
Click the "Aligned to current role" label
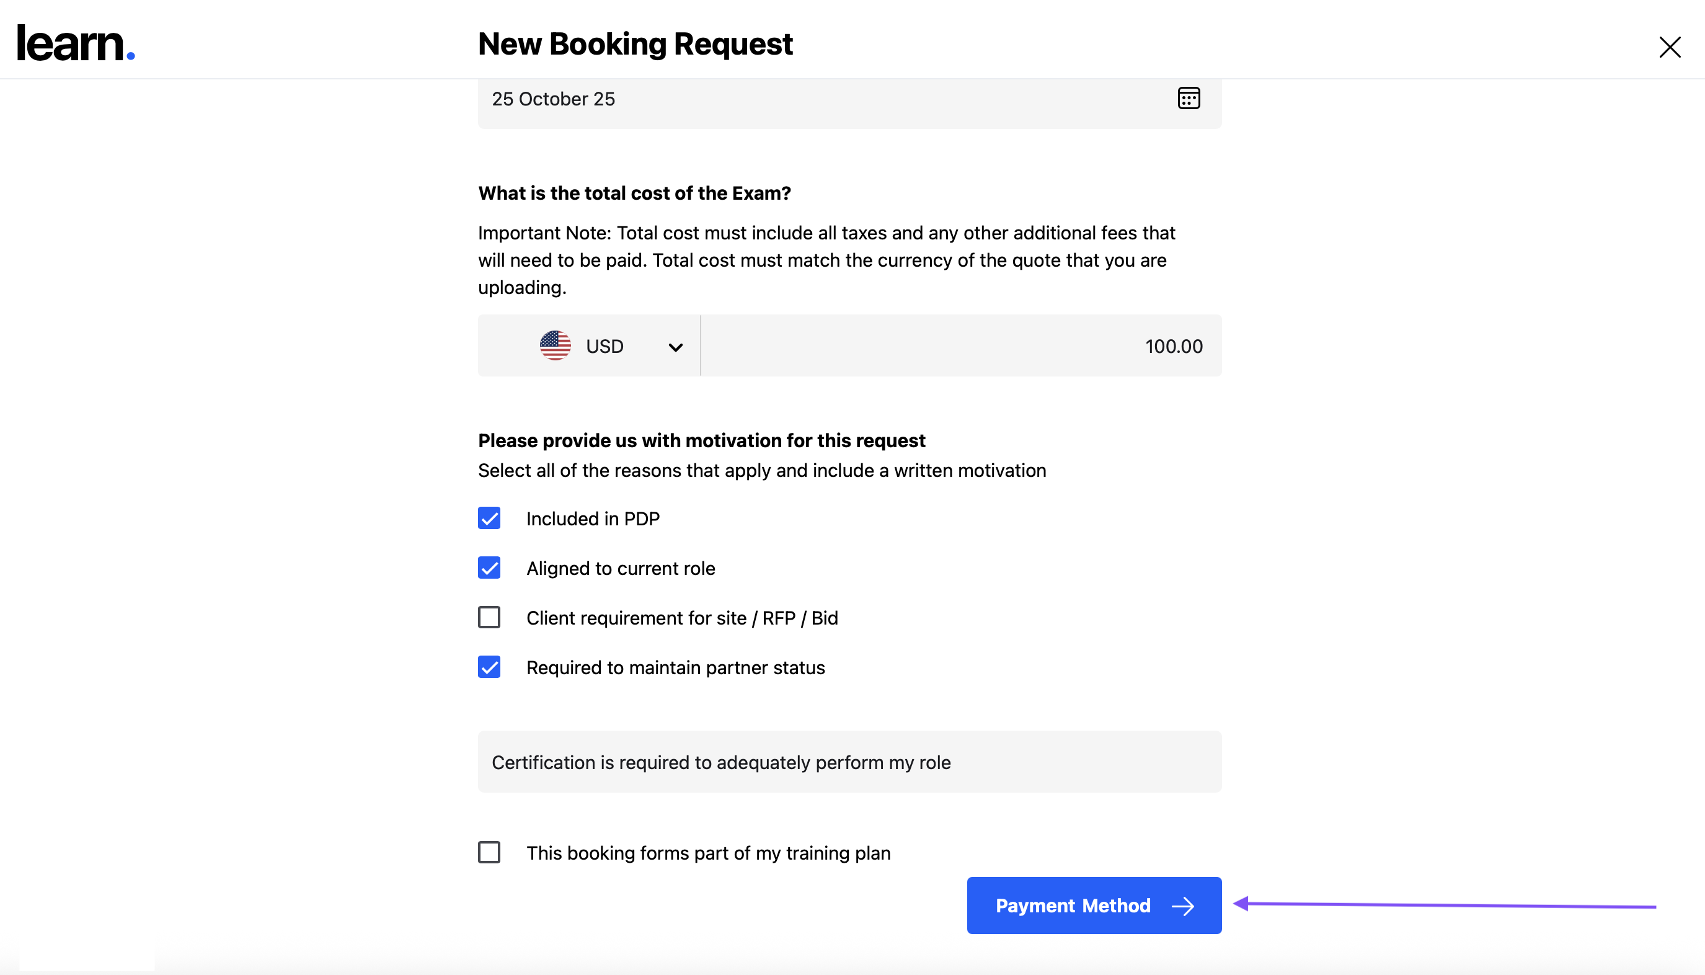(x=620, y=569)
